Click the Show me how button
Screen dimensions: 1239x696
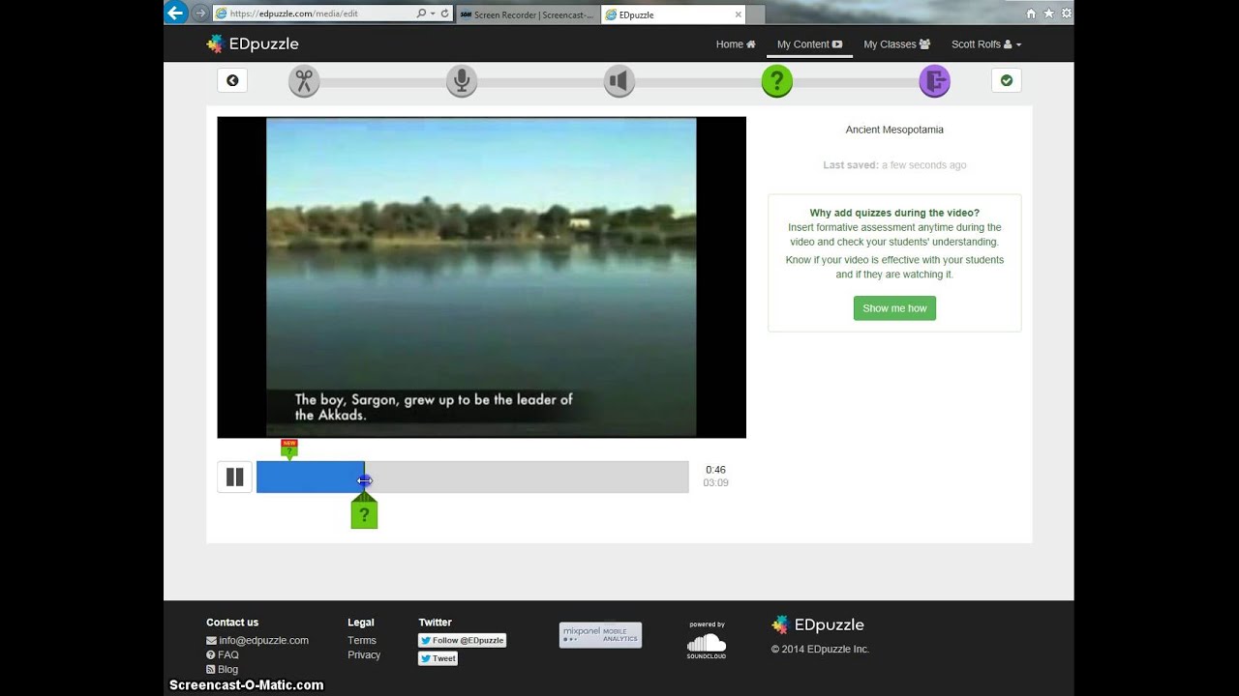(x=894, y=308)
